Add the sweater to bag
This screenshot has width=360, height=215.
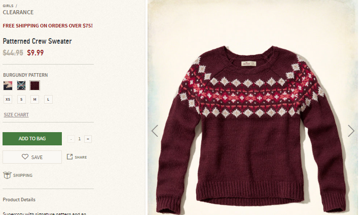[x=32, y=139]
